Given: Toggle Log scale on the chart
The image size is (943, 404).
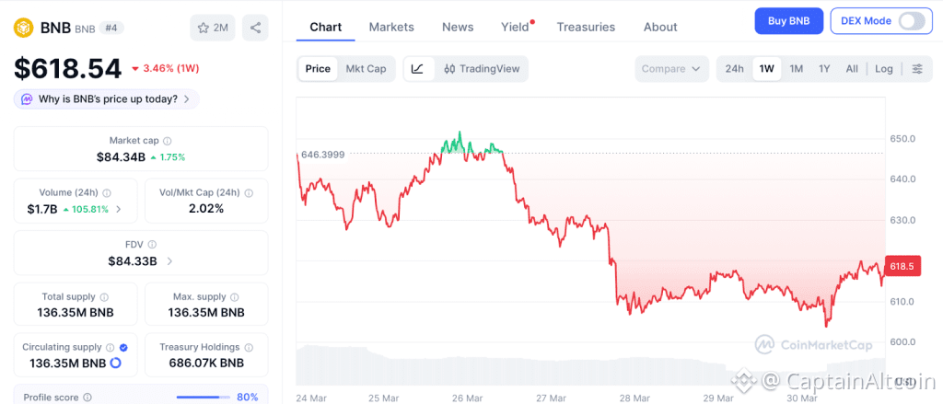Looking at the screenshot, I should click(884, 69).
